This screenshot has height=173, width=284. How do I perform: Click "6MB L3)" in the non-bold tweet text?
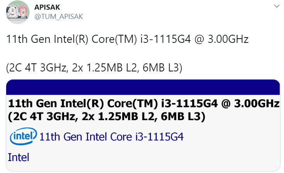[162, 68]
